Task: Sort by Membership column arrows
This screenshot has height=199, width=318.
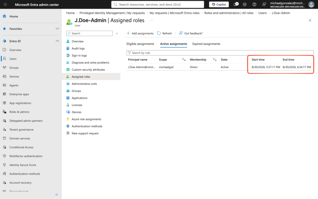Action: point(215,60)
